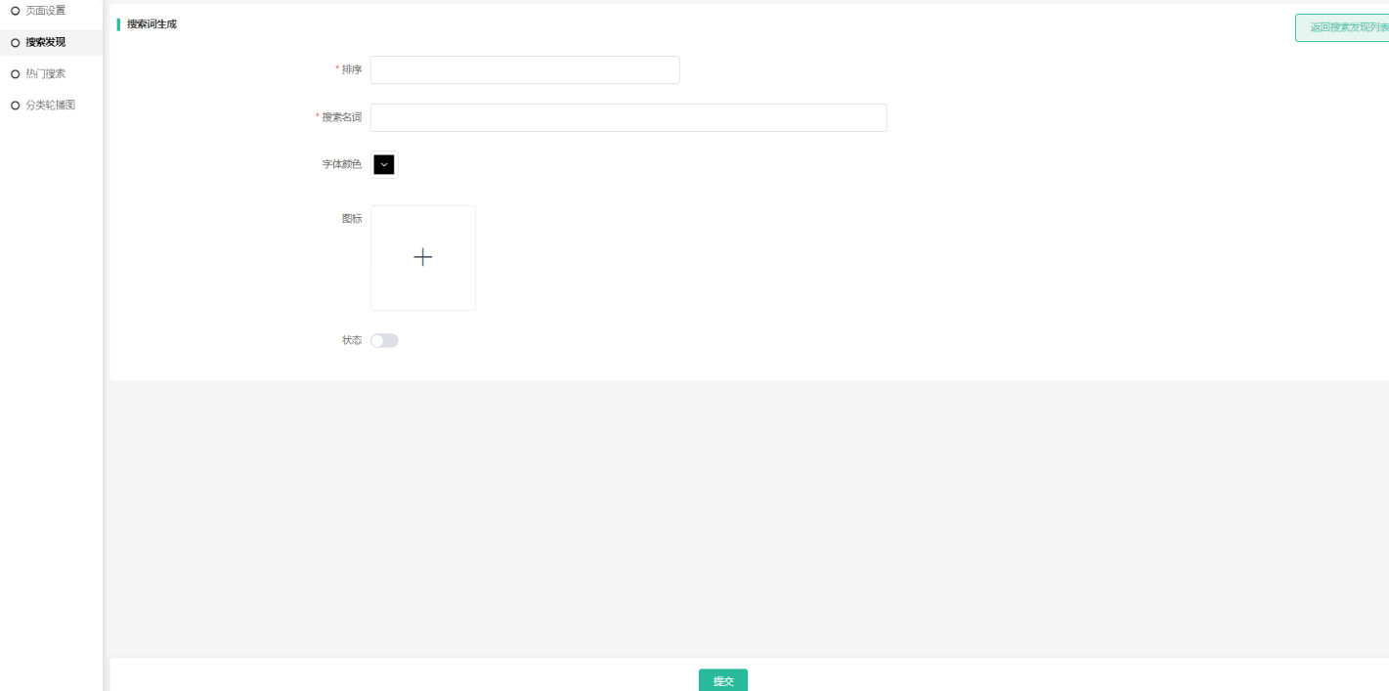
Task: Focus the 排序 input field
Action: point(525,69)
